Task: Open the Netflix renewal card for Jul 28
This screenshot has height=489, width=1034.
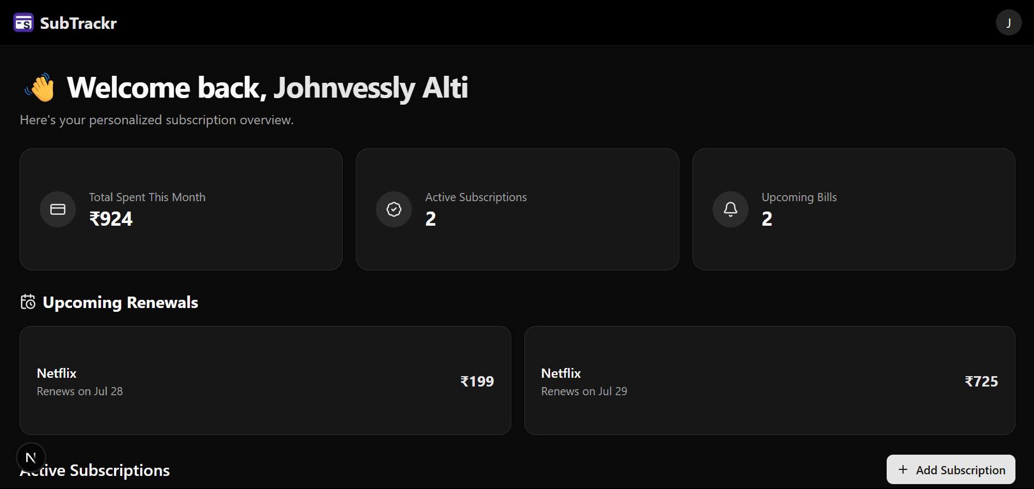Action: tap(265, 381)
